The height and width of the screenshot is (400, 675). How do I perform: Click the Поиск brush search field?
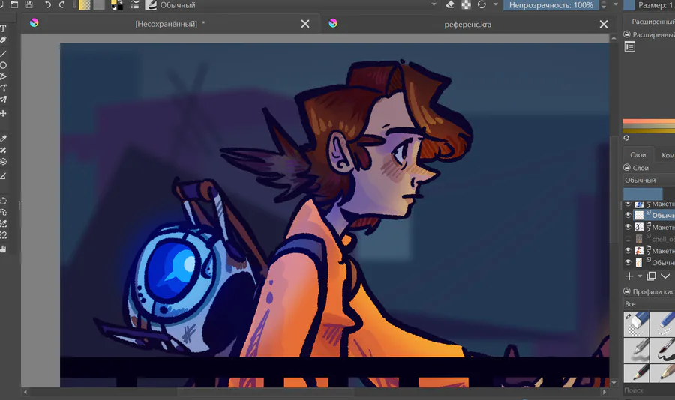[649, 390]
